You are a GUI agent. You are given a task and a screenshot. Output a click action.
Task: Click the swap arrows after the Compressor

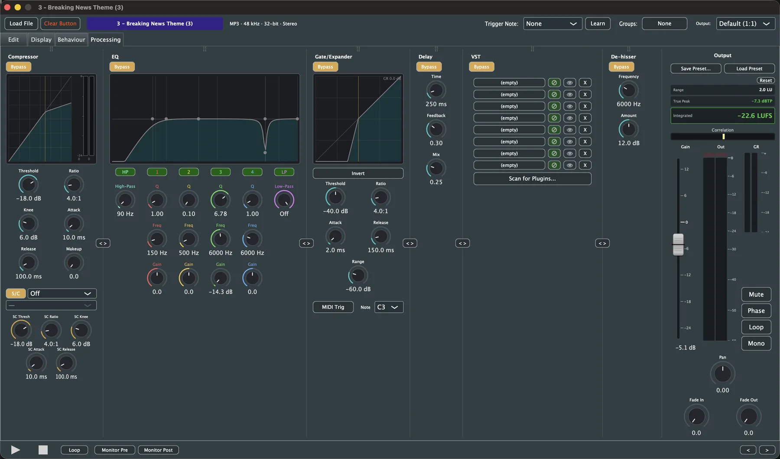click(x=103, y=243)
